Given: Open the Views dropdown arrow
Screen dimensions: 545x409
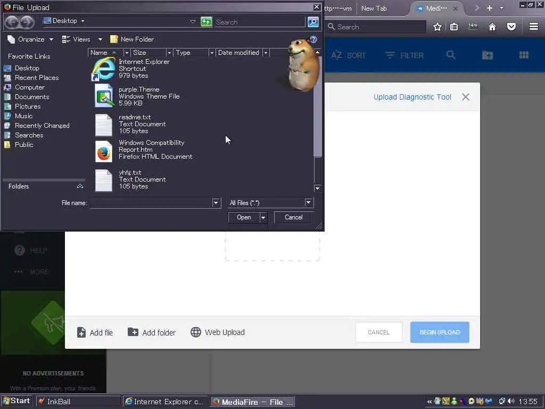Looking at the screenshot, I should (x=100, y=39).
